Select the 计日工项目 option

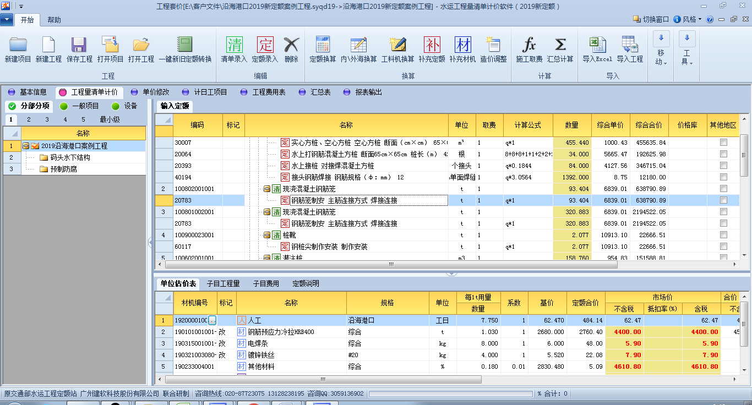click(204, 92)
